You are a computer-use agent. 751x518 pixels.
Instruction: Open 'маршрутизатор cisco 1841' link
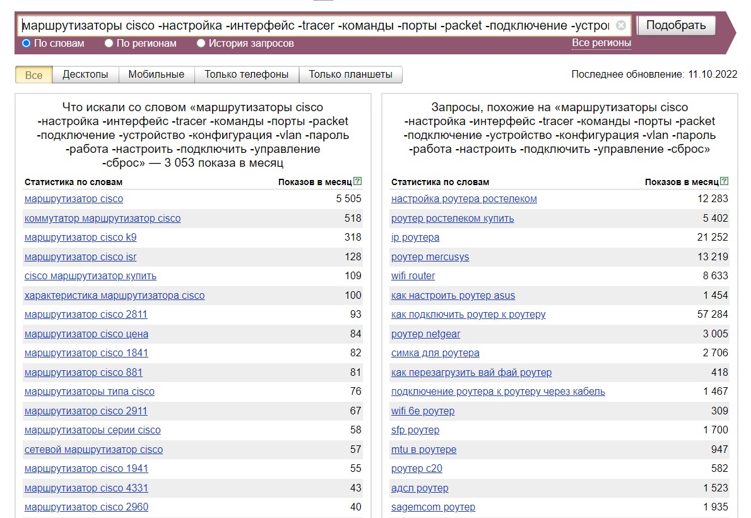tap(86, 353)
